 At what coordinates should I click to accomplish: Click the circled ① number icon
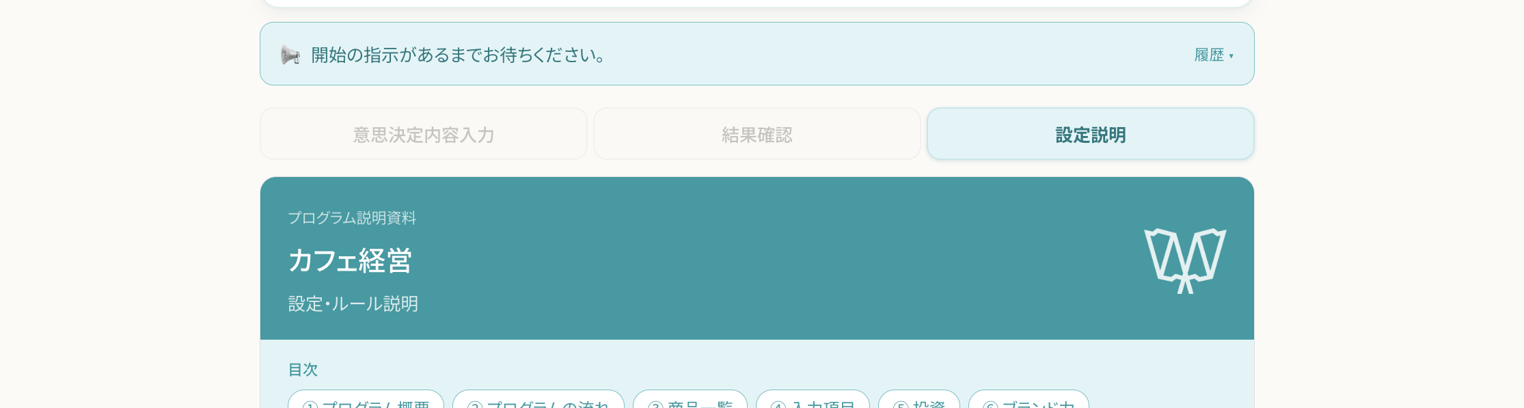tap(310, 405)
